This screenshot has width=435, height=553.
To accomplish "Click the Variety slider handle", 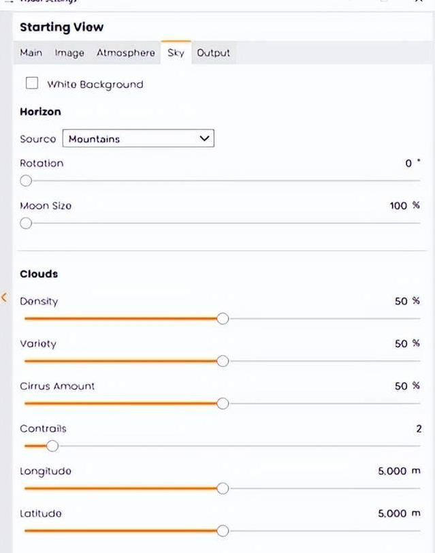I will pos(223,361).
